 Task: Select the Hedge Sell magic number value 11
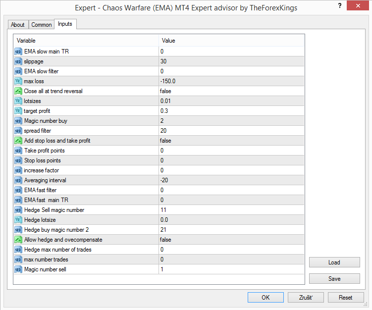163,210
